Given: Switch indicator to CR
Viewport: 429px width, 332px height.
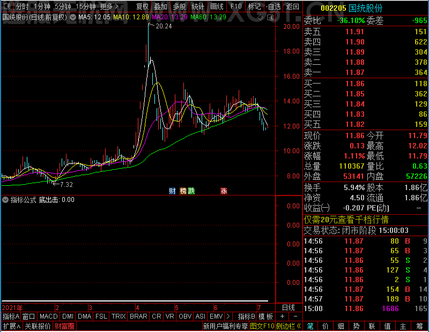Looking at the screenshot, I should coord(157,316).
